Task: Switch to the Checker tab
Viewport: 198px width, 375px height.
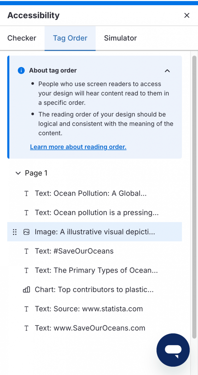Action: [22, 38]
